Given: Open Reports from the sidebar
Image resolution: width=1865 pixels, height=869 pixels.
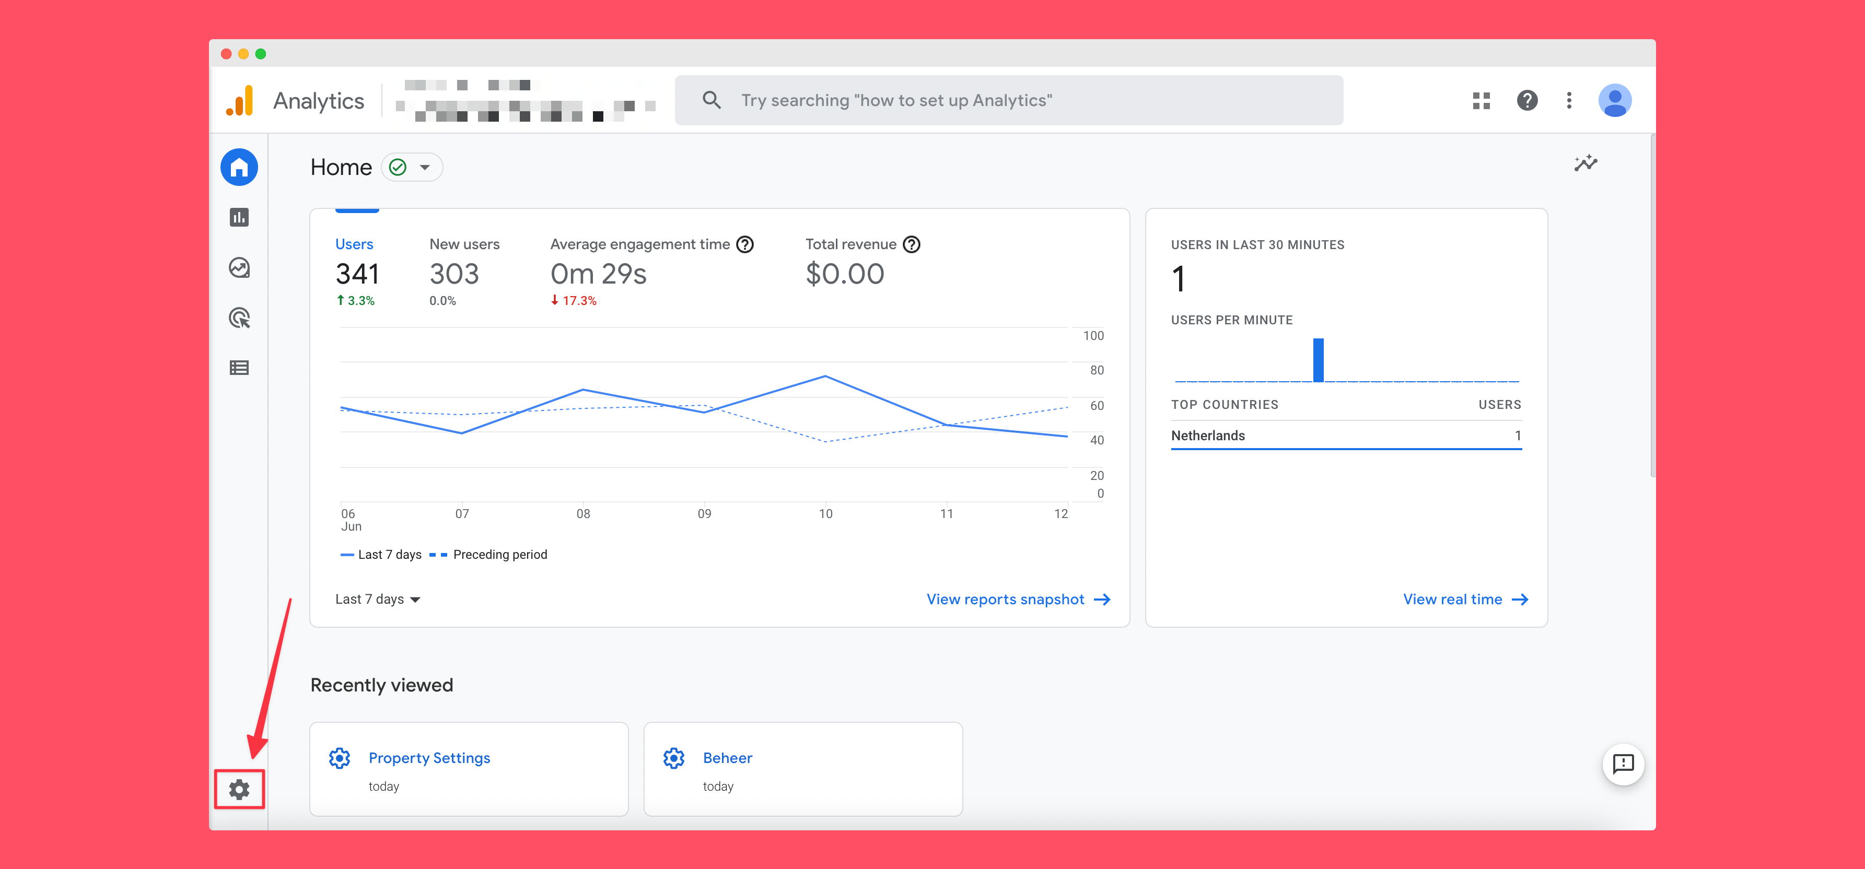Looking at the screenshot, I should point(239,217).
